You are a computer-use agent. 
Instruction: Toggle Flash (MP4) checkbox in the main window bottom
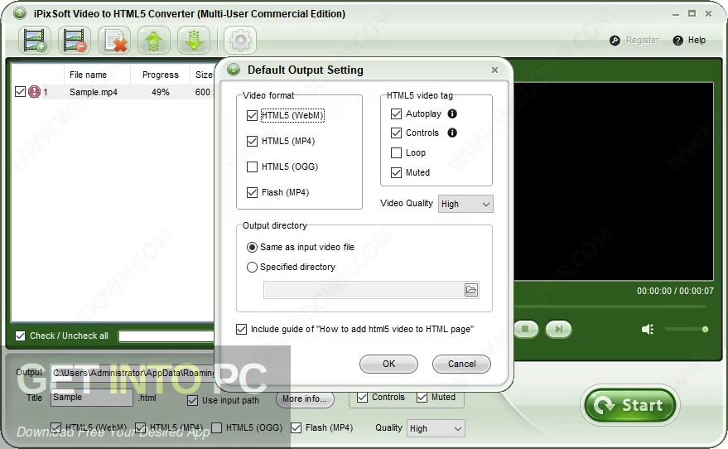tap(296, 427)
